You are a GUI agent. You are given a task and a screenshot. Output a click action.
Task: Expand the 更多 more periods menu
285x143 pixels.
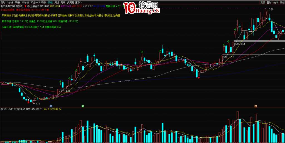pos(78,2)
